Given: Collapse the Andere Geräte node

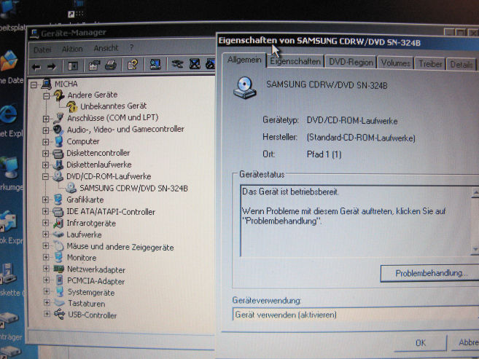Looking at the screenshot, I should click(x=47, y=95).
